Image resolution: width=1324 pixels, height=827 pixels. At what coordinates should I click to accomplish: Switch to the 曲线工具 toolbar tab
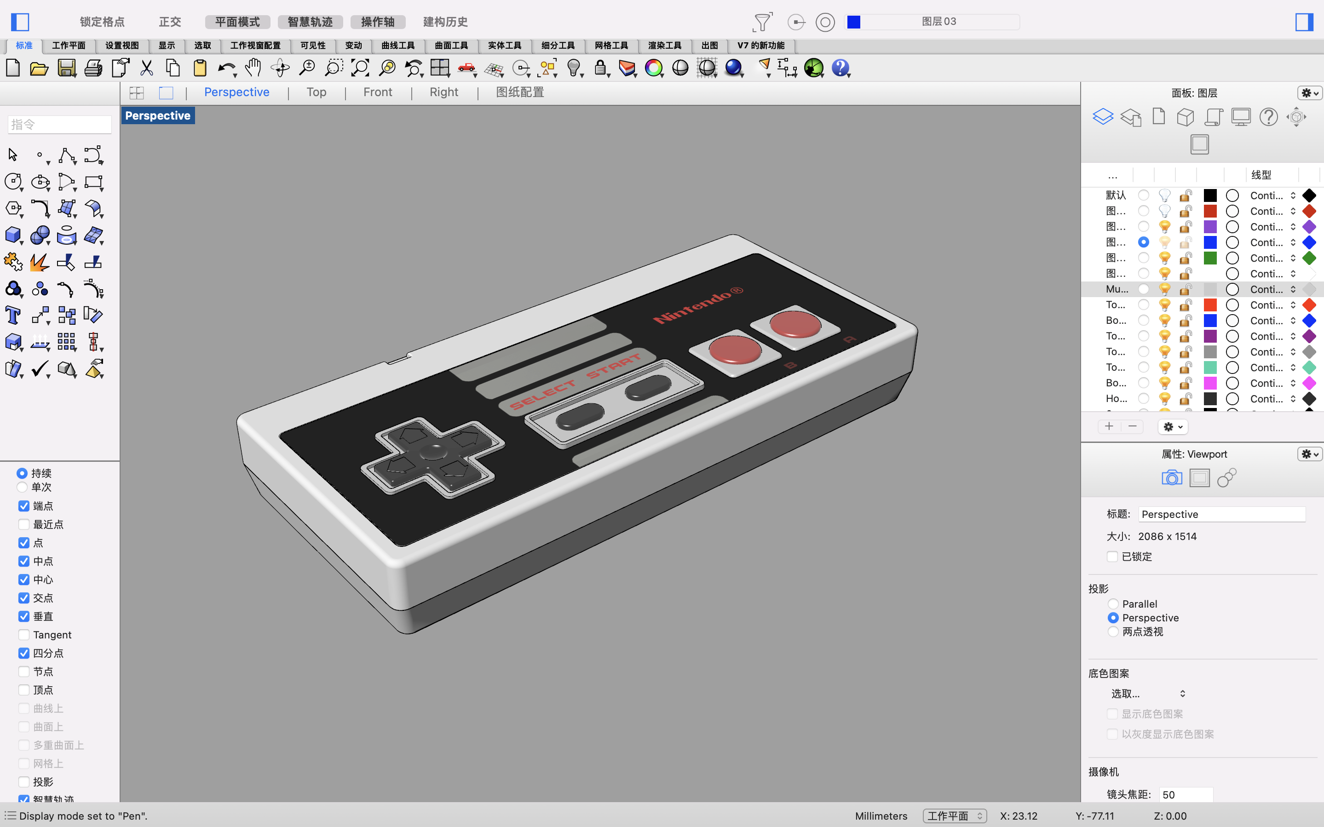point(398,46)
